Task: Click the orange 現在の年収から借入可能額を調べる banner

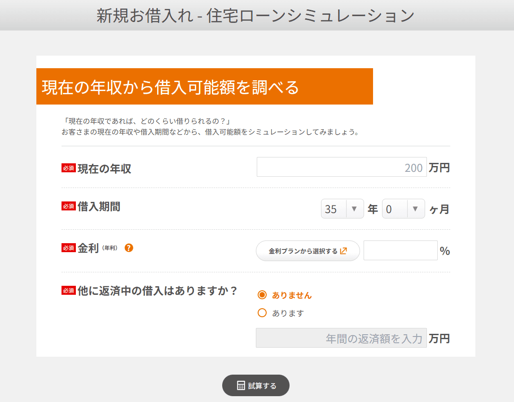Action: click(205, 86)
